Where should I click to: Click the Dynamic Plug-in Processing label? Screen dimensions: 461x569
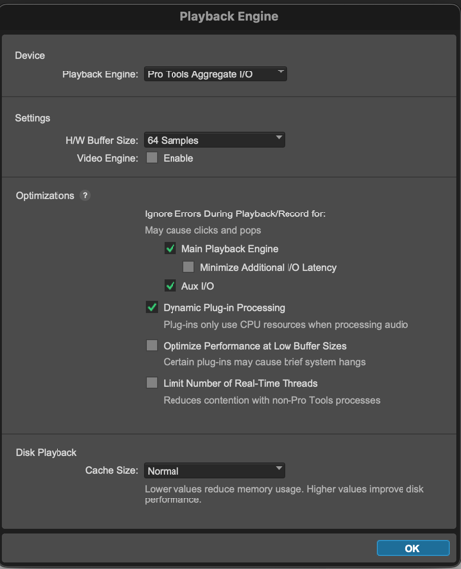tap(224, 308)
